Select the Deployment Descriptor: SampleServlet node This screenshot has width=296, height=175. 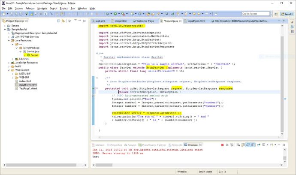click(x=36, y=33)
